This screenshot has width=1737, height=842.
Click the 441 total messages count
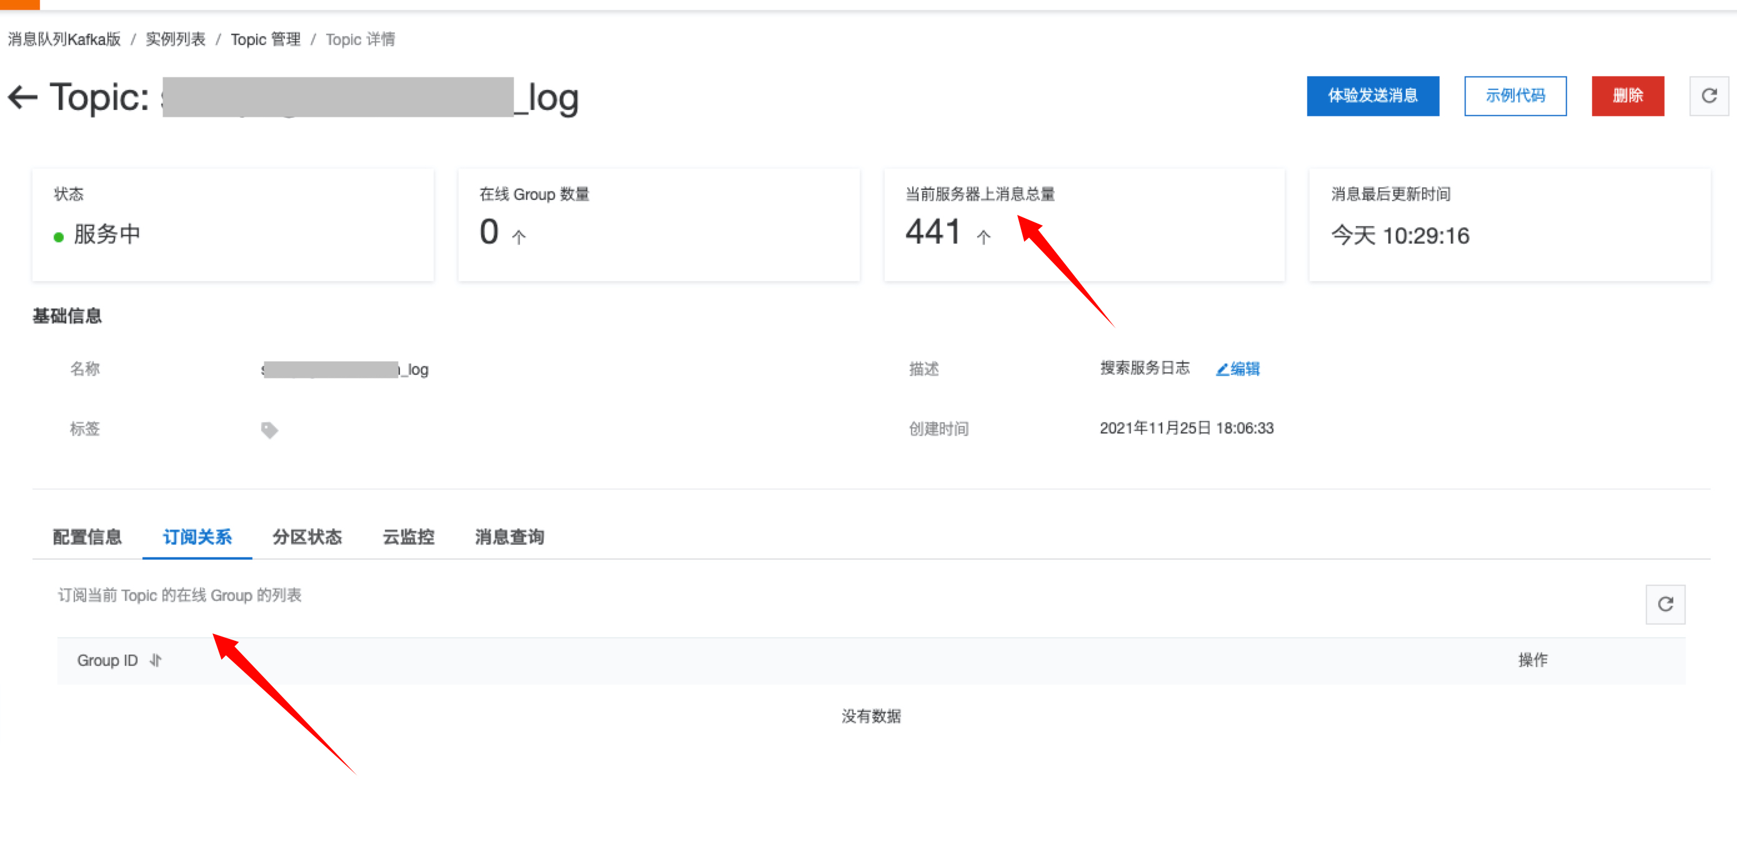pos(933,232)
